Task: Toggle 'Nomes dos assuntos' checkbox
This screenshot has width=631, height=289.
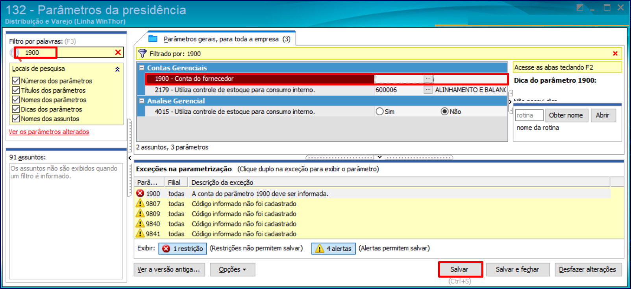Action: point(16,119)
